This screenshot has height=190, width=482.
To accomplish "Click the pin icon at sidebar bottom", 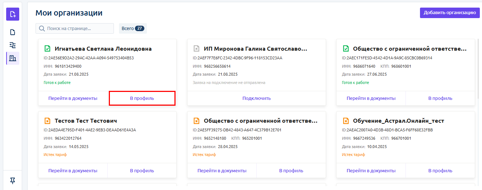I will (x=13, y=181).
